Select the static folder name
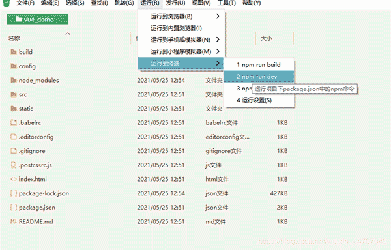Screen dimensions: 391x250 point(25,109)
